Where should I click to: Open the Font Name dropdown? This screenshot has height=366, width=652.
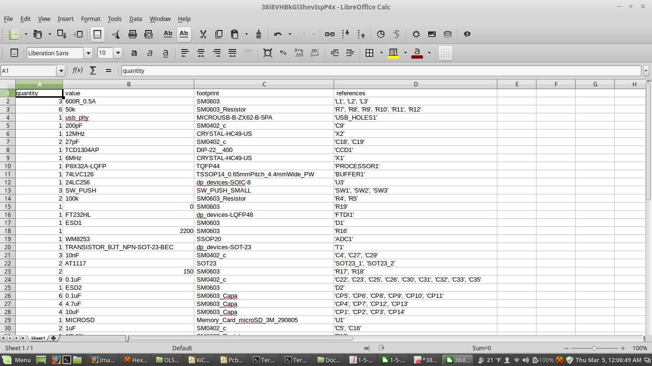point(88,53)
